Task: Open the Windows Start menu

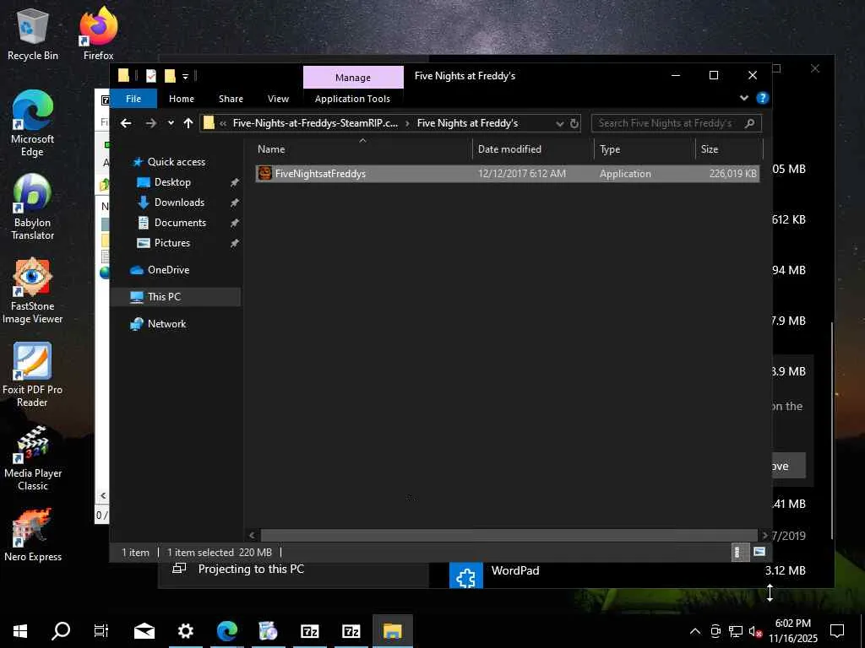Action: click(20, 631)
